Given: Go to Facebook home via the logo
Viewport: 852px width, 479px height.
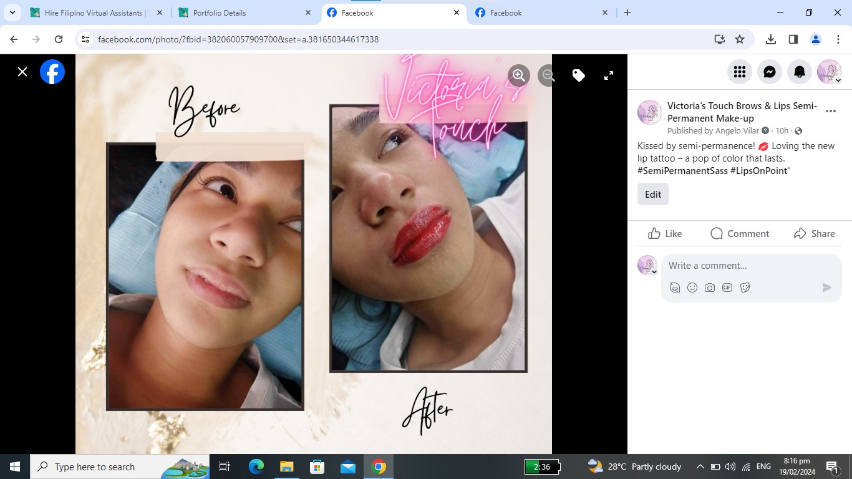Looking at the screenshot, I should point(52,72).
